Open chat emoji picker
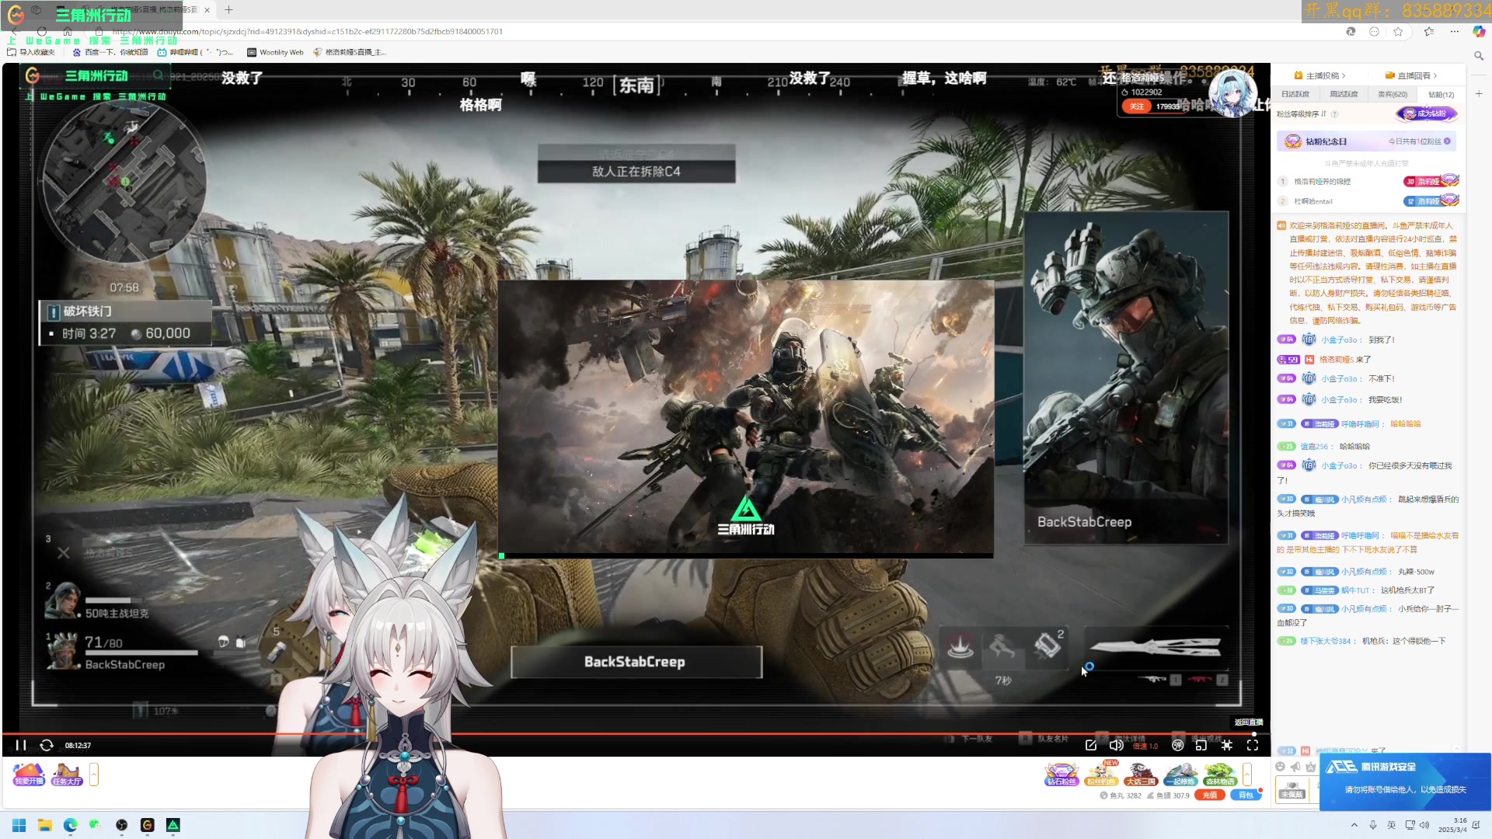 point(1281,767)
